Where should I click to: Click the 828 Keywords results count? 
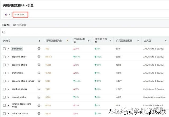pyautogui.click(x=19, y=25)
